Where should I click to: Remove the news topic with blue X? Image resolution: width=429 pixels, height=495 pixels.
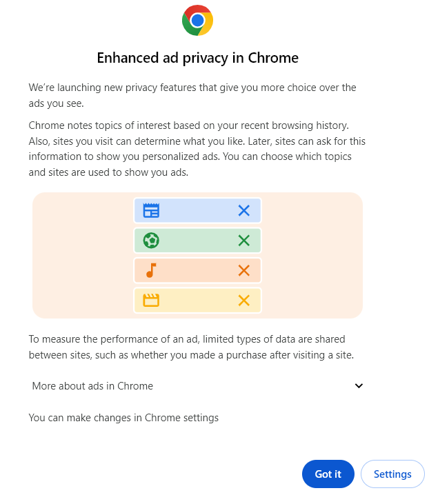pos(243,210)
